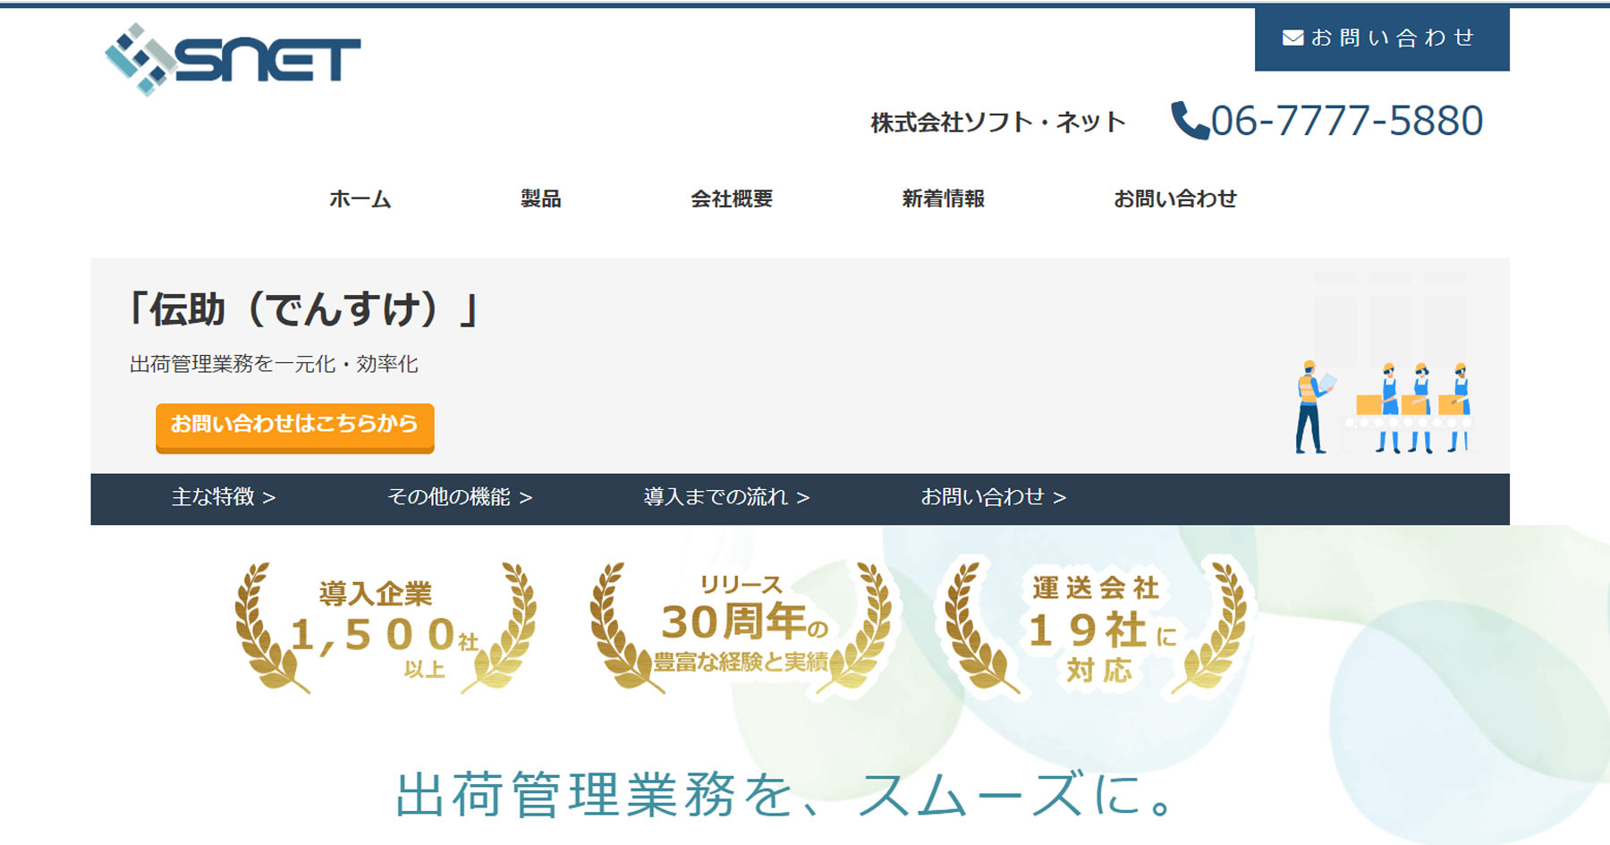This screenshot has width=1610, height=845.
Task: Jump to お問い合わせ in the dark bar
Action: click(994, 497)
